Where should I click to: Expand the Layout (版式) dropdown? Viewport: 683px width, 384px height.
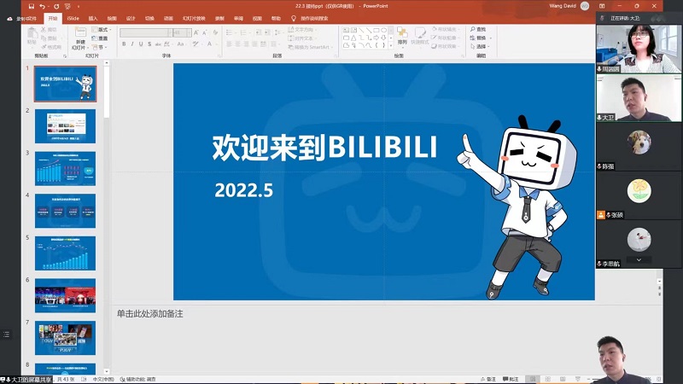(102, 29)
